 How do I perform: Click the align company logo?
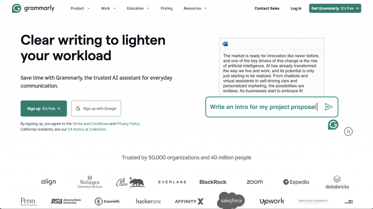[x=48, y=182]
